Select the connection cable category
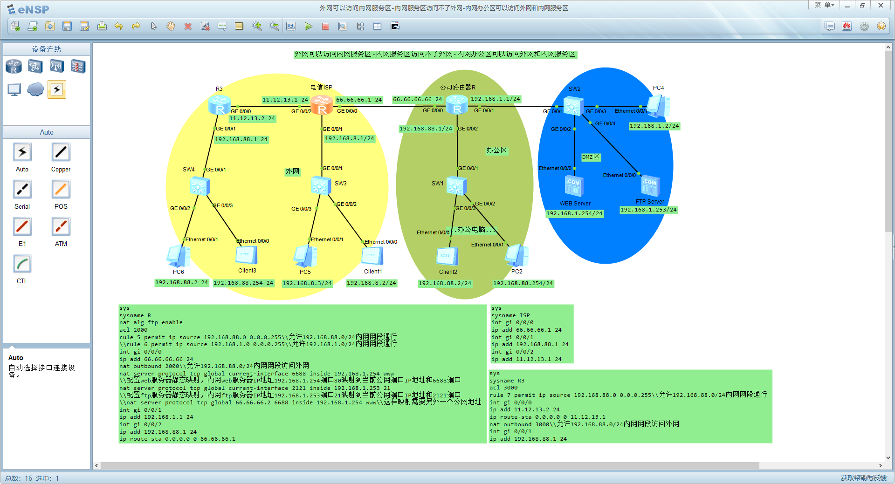The image size is (895, 484). click(57, 89)
